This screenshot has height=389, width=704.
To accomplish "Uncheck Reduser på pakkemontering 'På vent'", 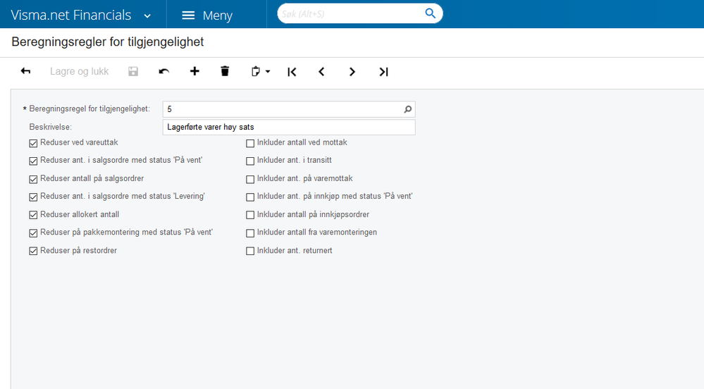I will click(33, 233).
